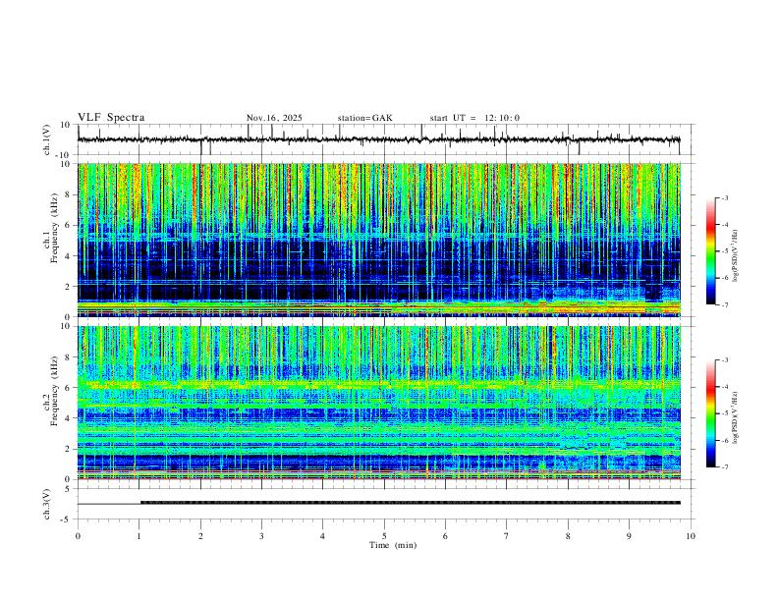Click time axis tick label "1"
The width and height of the screenshot is (778, 601).
coord(139,536)
